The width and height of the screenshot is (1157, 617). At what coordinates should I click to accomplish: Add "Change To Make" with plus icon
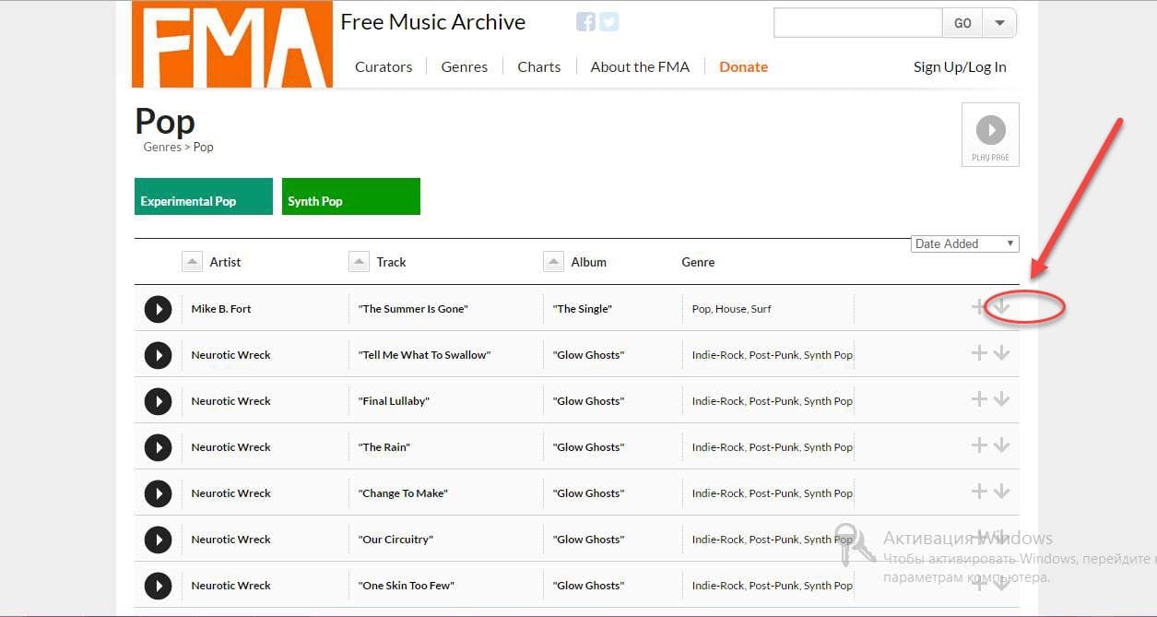click(x=979, y=492)
